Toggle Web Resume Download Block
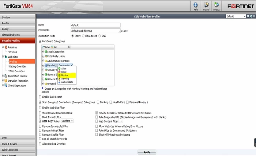256x156 pixels. 40,113
